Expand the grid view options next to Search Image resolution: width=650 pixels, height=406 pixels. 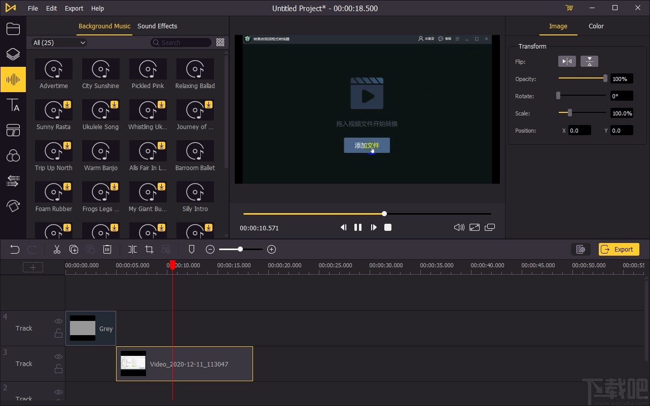tap(220, 43)
